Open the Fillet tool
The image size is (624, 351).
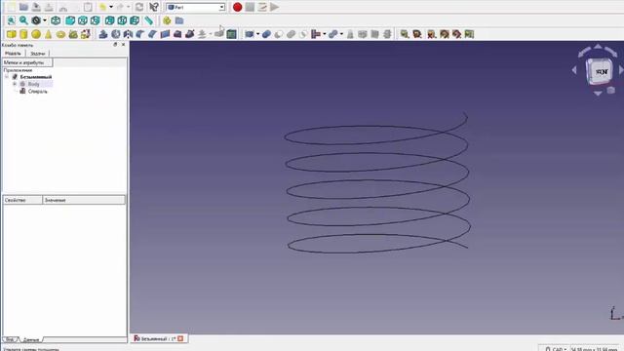click(140, 34)
